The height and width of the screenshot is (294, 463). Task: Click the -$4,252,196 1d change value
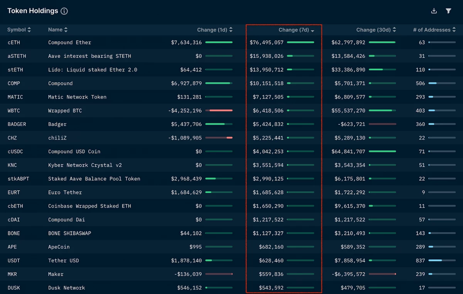185,111
